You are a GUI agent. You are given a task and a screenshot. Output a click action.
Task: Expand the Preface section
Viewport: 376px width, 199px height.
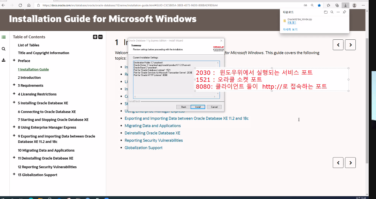[14, 60]
